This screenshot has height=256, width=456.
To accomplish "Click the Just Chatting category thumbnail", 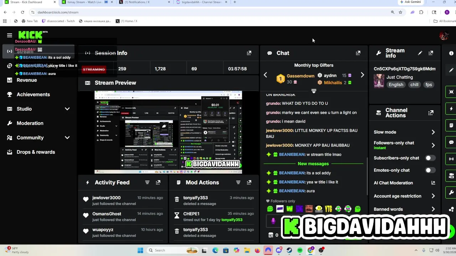I will pyautogui.click(x=379, y=81).
